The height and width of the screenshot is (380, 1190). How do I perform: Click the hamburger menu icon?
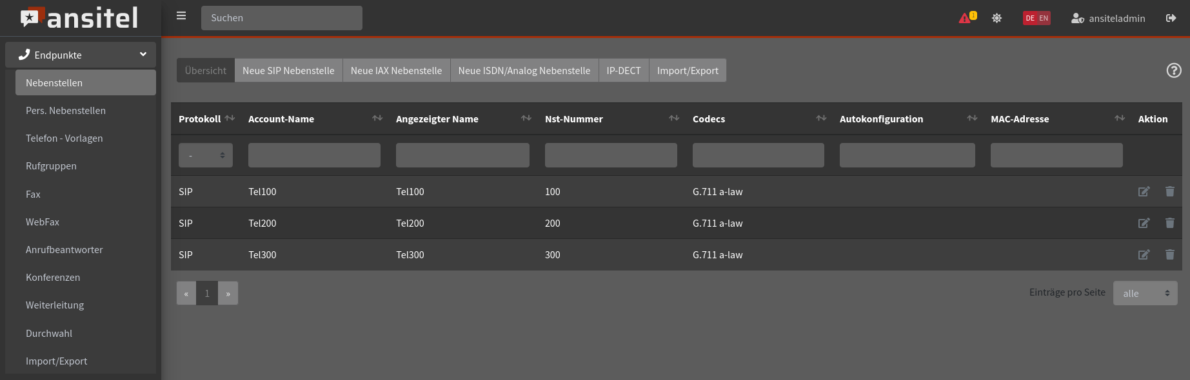pos(181,16)
